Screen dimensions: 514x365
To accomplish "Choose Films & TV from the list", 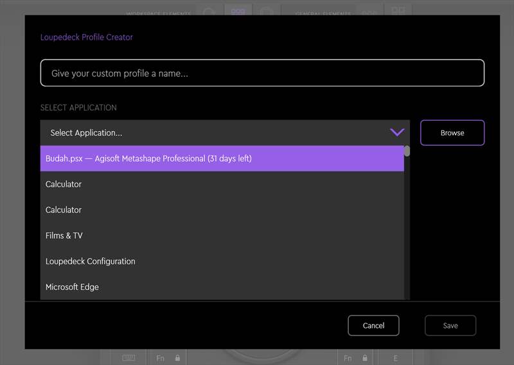I will click(x=222, y=235).
